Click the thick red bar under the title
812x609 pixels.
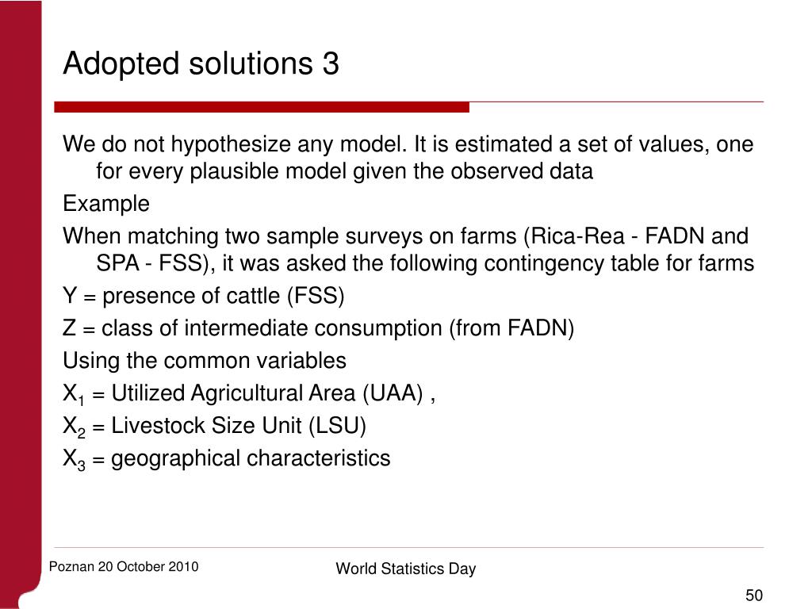[x=262, y=107]
